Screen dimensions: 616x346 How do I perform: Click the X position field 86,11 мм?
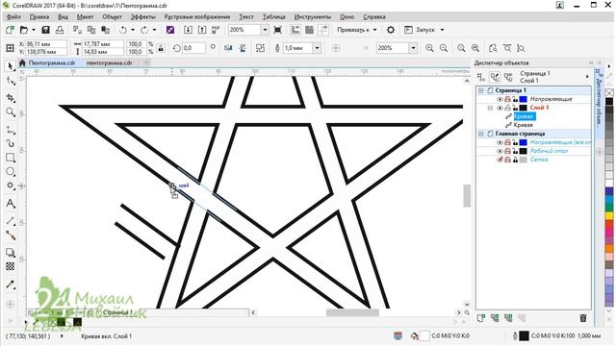(45, 44)
